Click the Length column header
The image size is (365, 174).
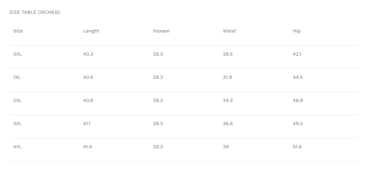pos(91,31)
